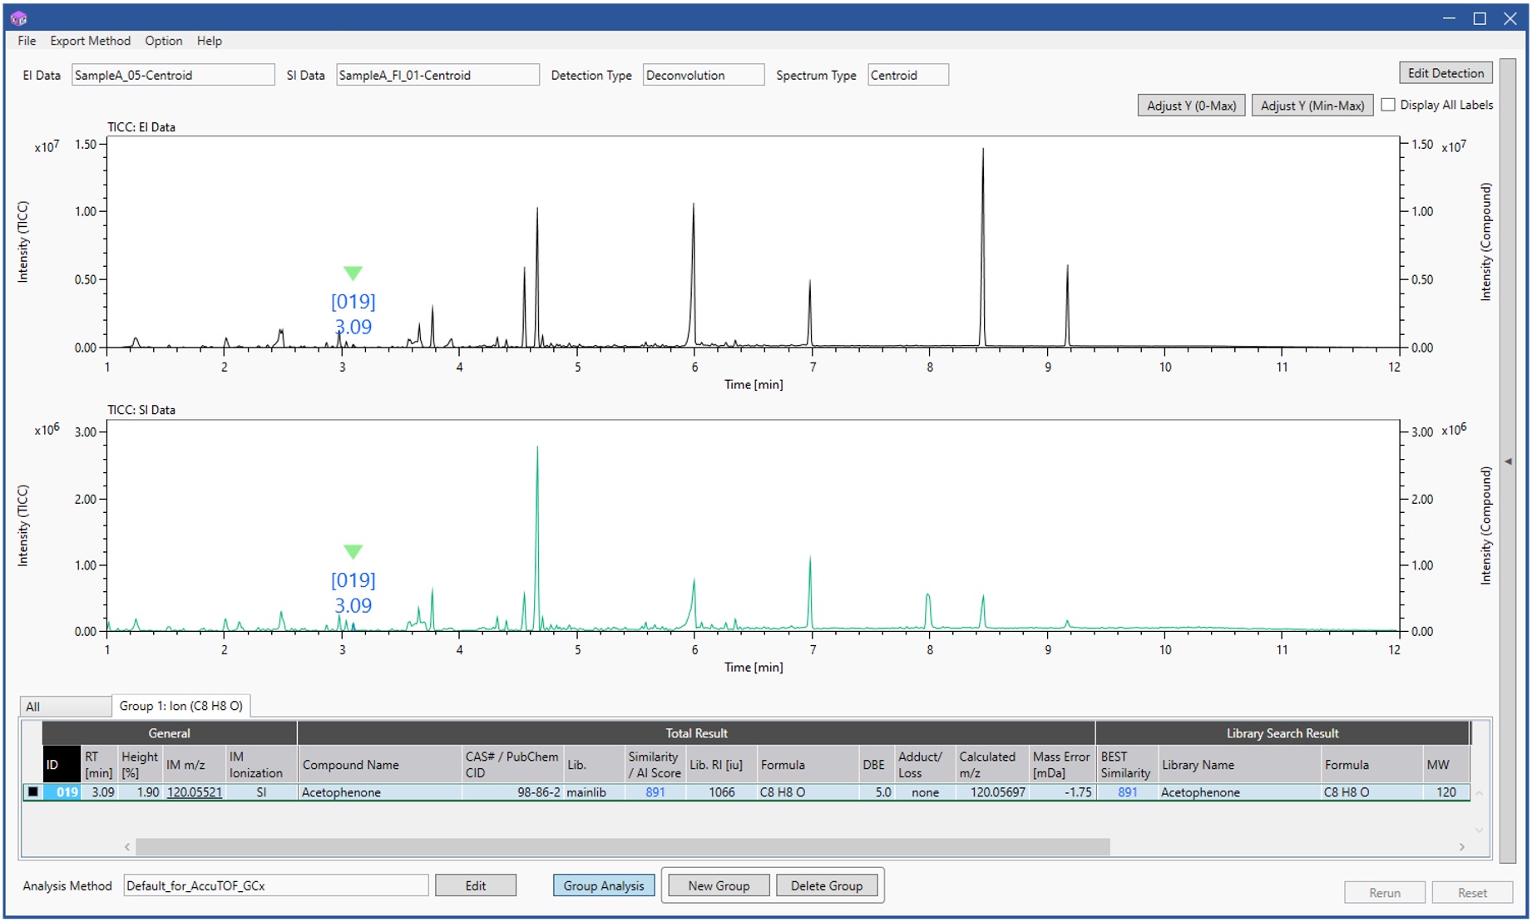Click the [019] label in SI chart

[x=353, y=579]
